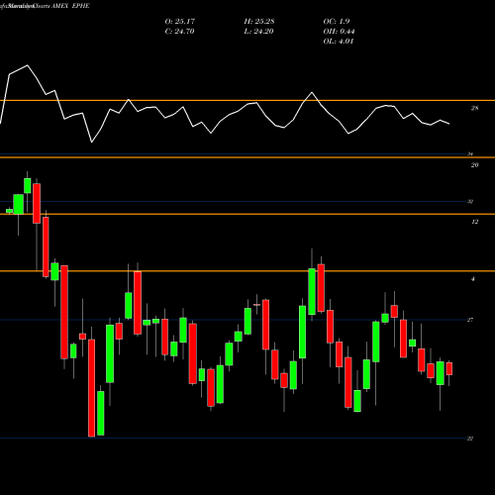Screen dimensions: 495x495
Task: Click the 12 axis label
Action: click(474, 222)
